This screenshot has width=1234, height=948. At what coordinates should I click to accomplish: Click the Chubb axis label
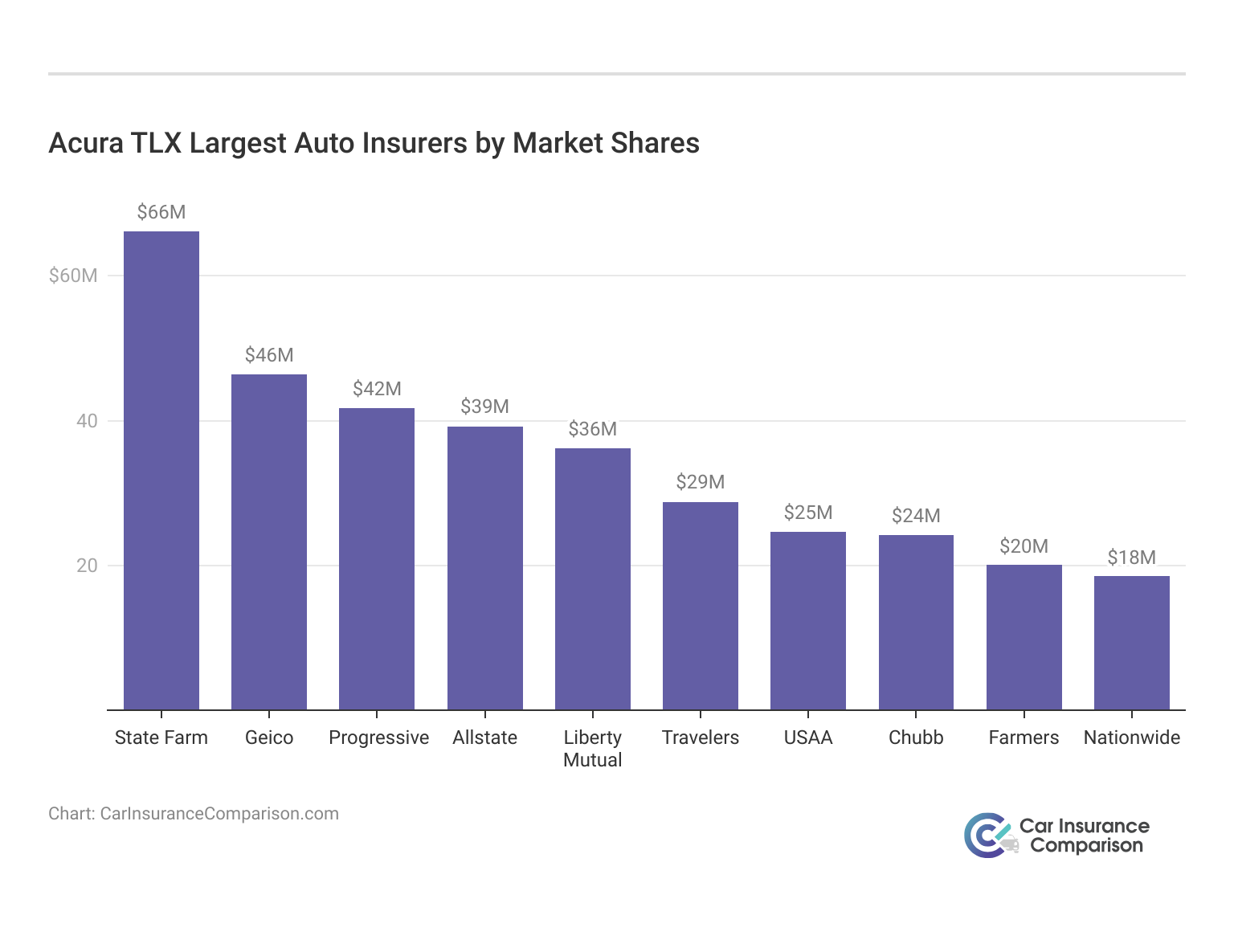(916, 738)
